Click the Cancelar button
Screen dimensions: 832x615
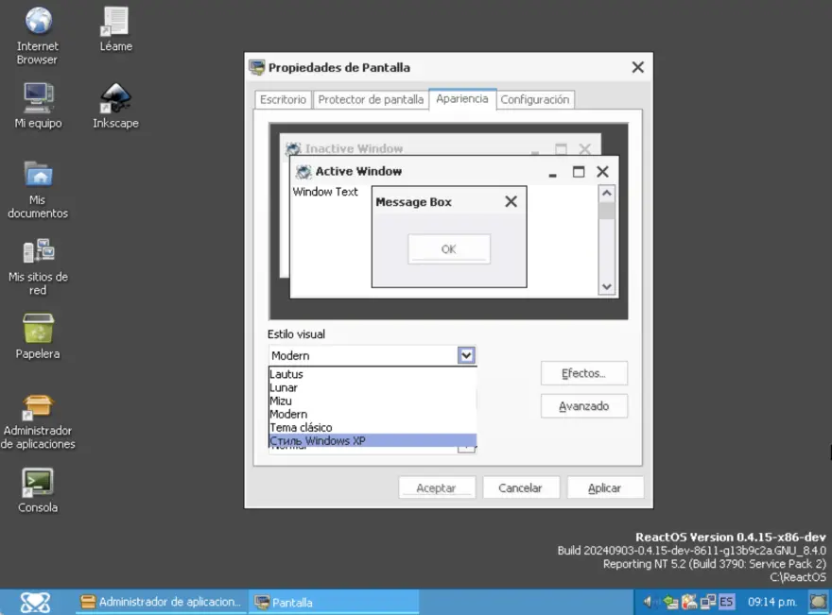(x=521, y=487)
